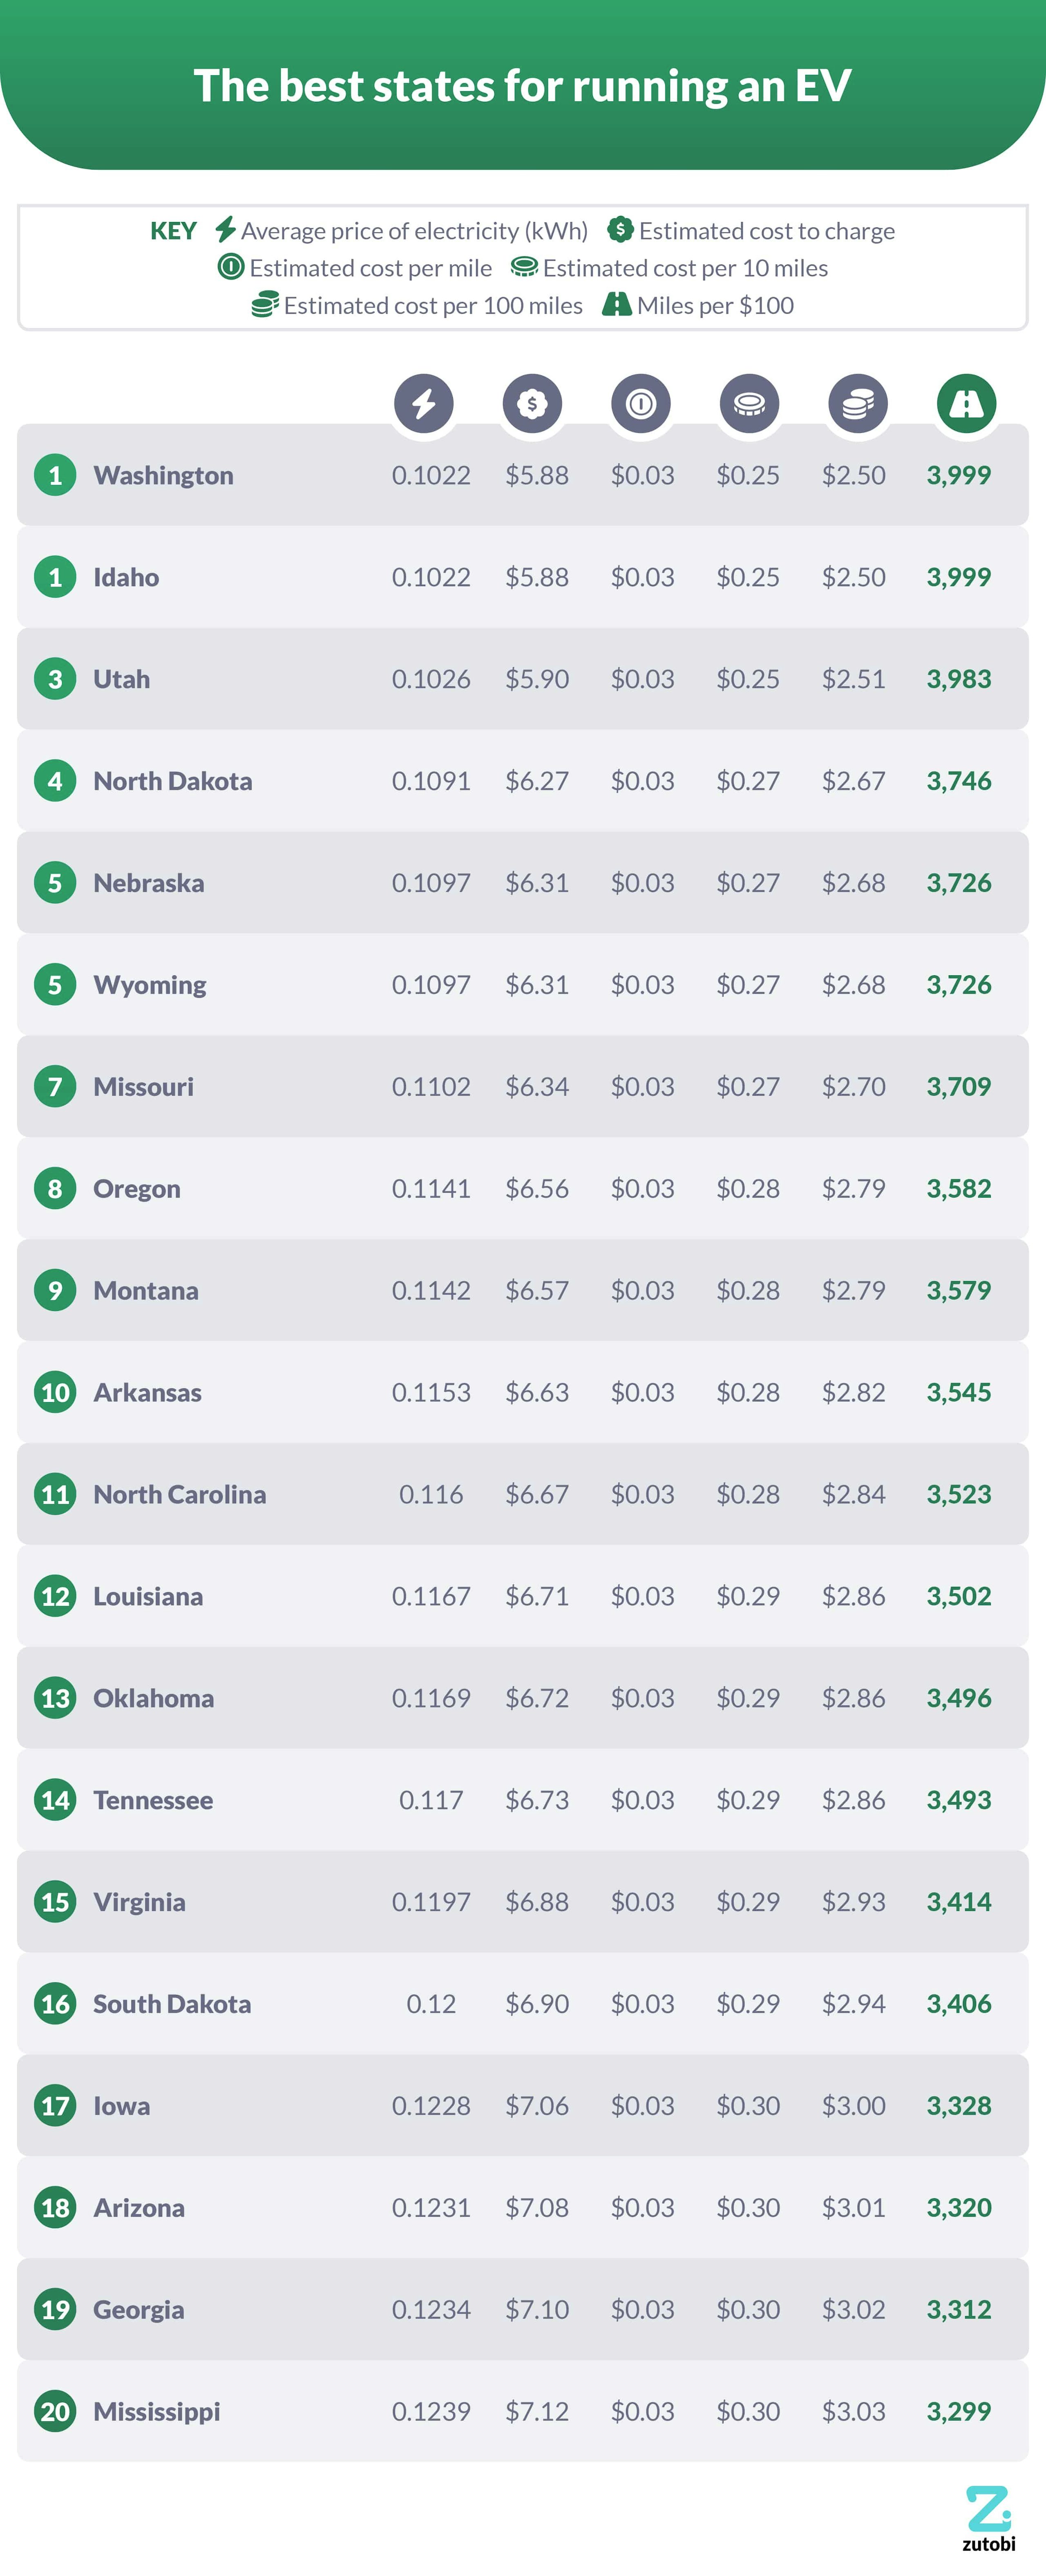1046x2576 pixels.
Task: Select the Washington state name
Action: 164,475
